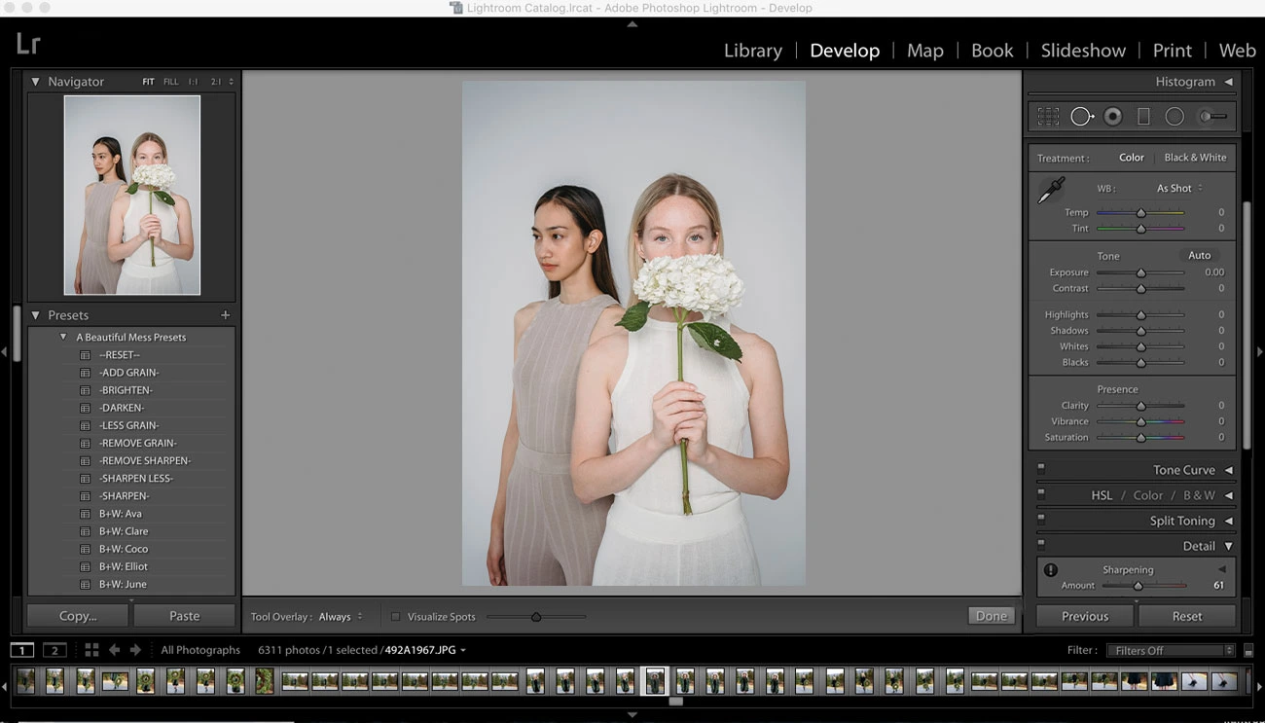Enable the Visualize Spots checkbox

point(395,617)
